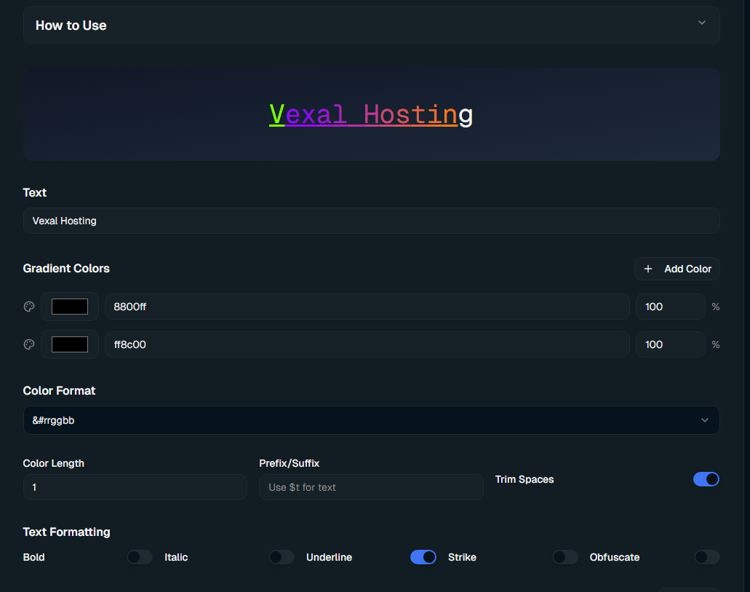This screenshot has width=750, height=592.
Task: Disable the Trim Spaces toggle
Action: point(706,479)
